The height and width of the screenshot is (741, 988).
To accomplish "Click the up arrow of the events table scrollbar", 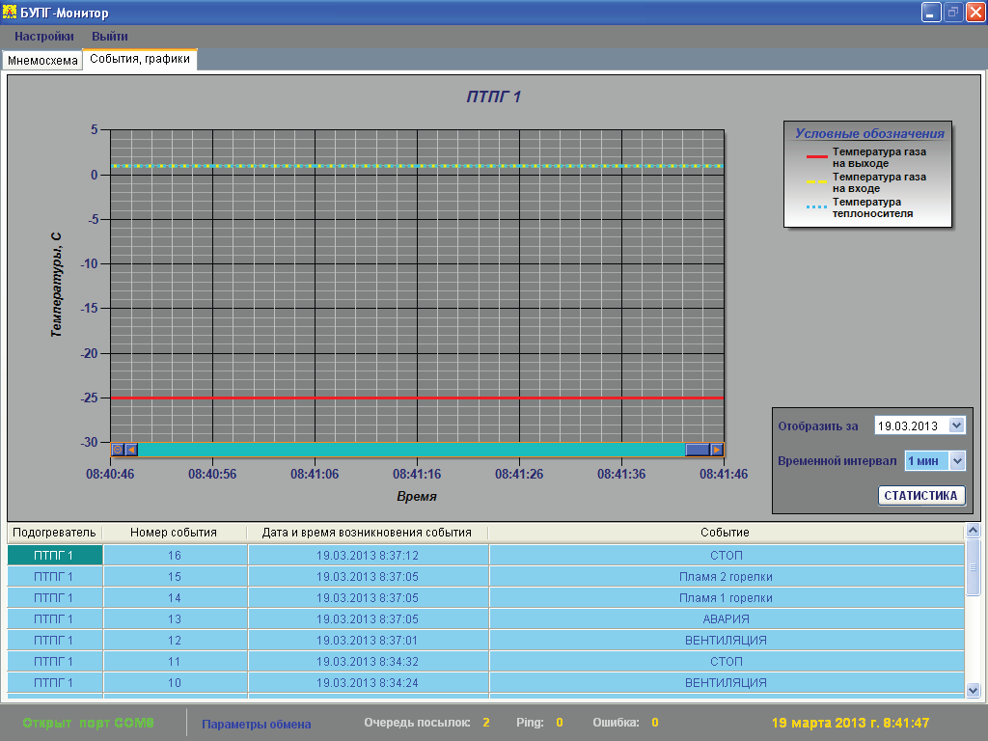I will (973, 531).
